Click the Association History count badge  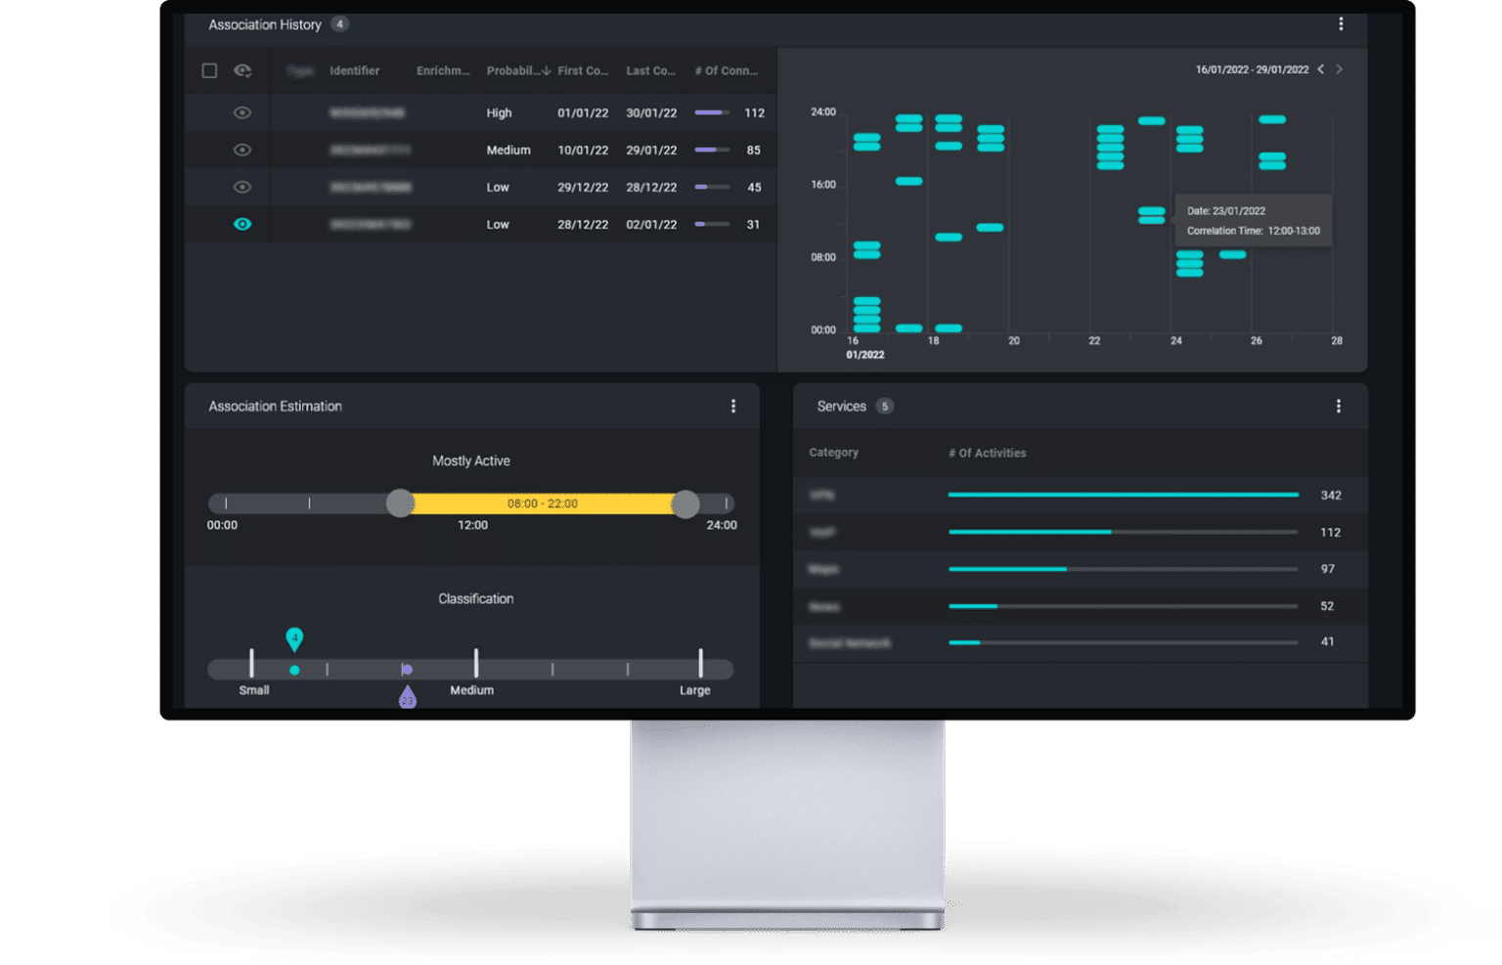tap(340, 23)
